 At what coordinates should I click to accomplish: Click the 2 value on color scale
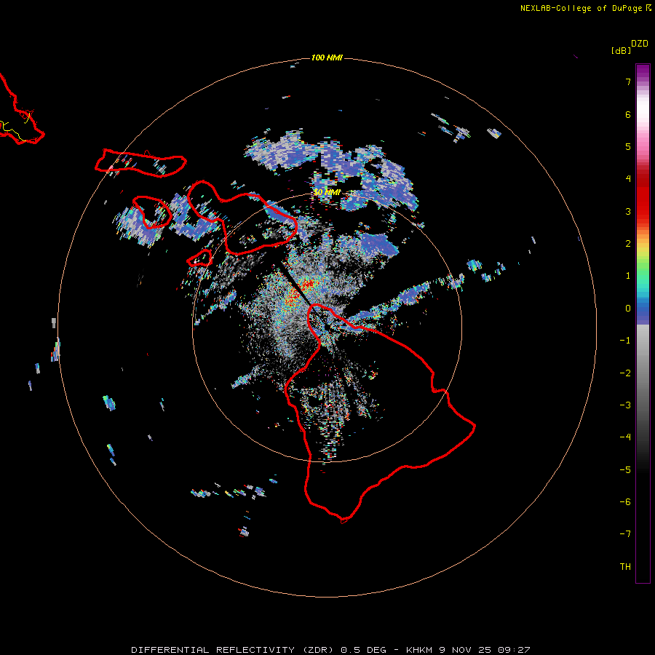pyautogui.click(x=628, y=244)
